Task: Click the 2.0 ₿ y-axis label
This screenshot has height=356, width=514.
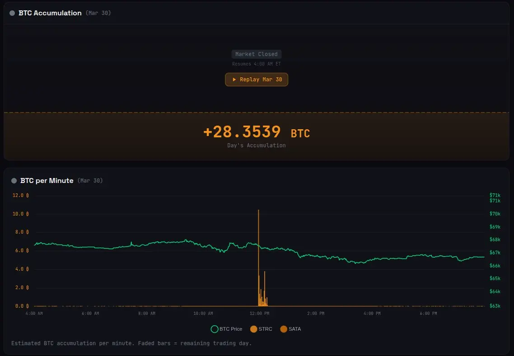Action: [22, 287]
